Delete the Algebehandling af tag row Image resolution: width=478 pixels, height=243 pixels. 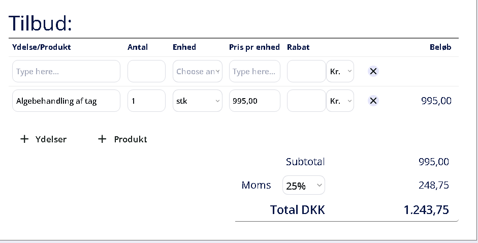(373, 101)
